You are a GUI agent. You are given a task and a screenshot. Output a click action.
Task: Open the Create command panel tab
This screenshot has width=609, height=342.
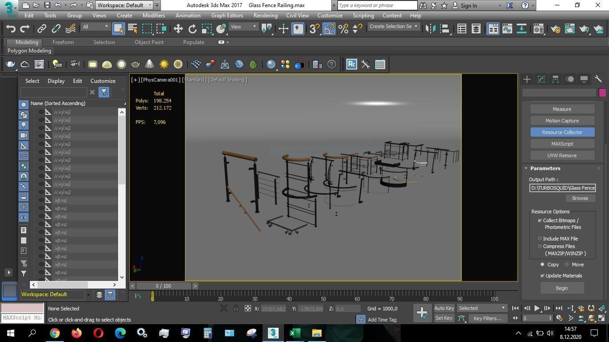point(527,79)
